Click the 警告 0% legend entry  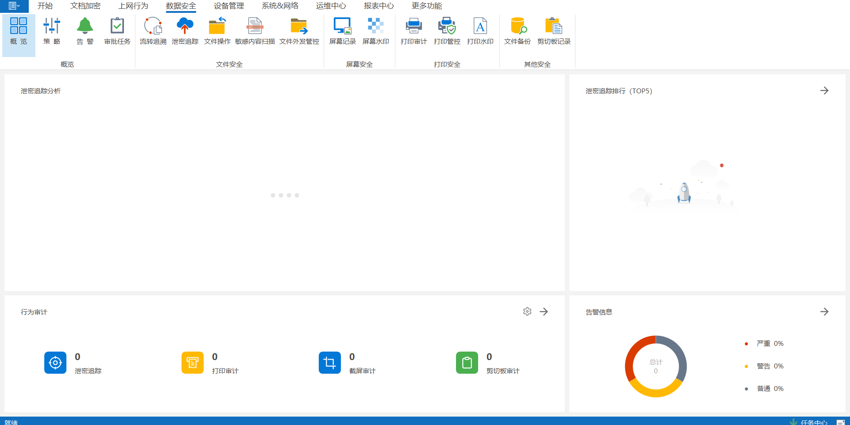click(x=765, y=366)
